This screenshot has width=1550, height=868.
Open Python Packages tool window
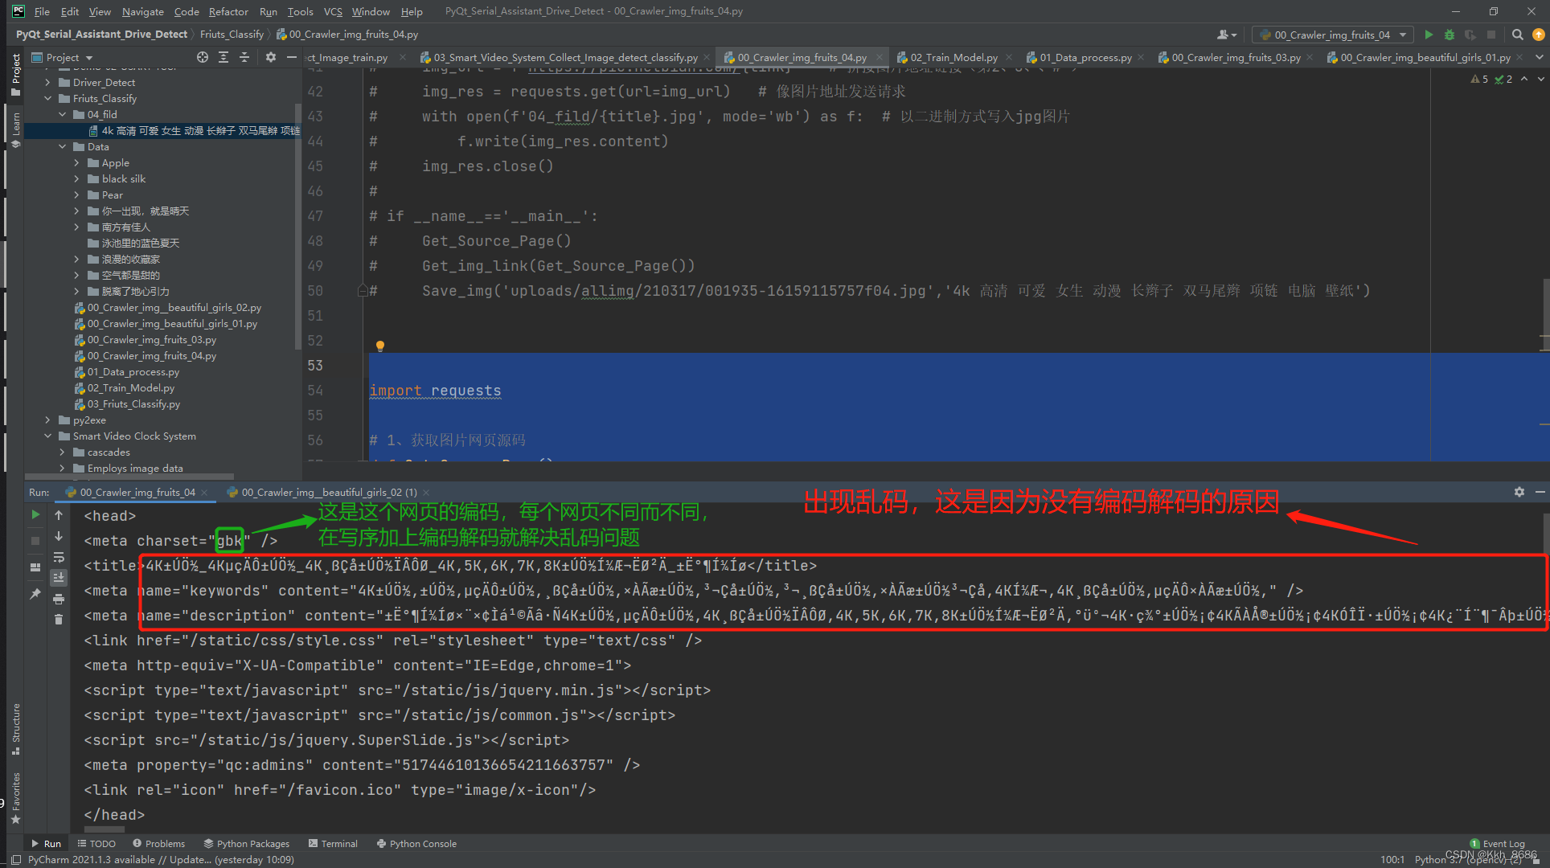point(246,843)
